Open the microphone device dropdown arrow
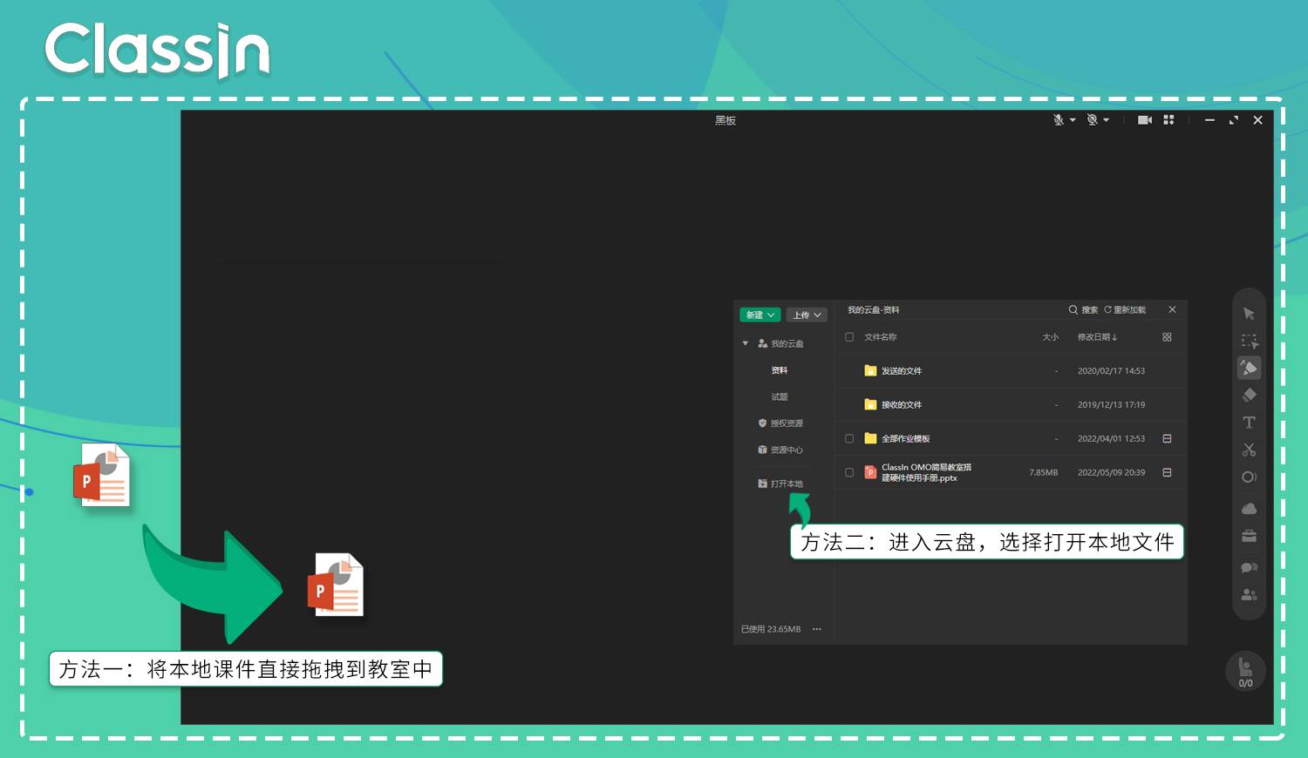 [1073, 120]
